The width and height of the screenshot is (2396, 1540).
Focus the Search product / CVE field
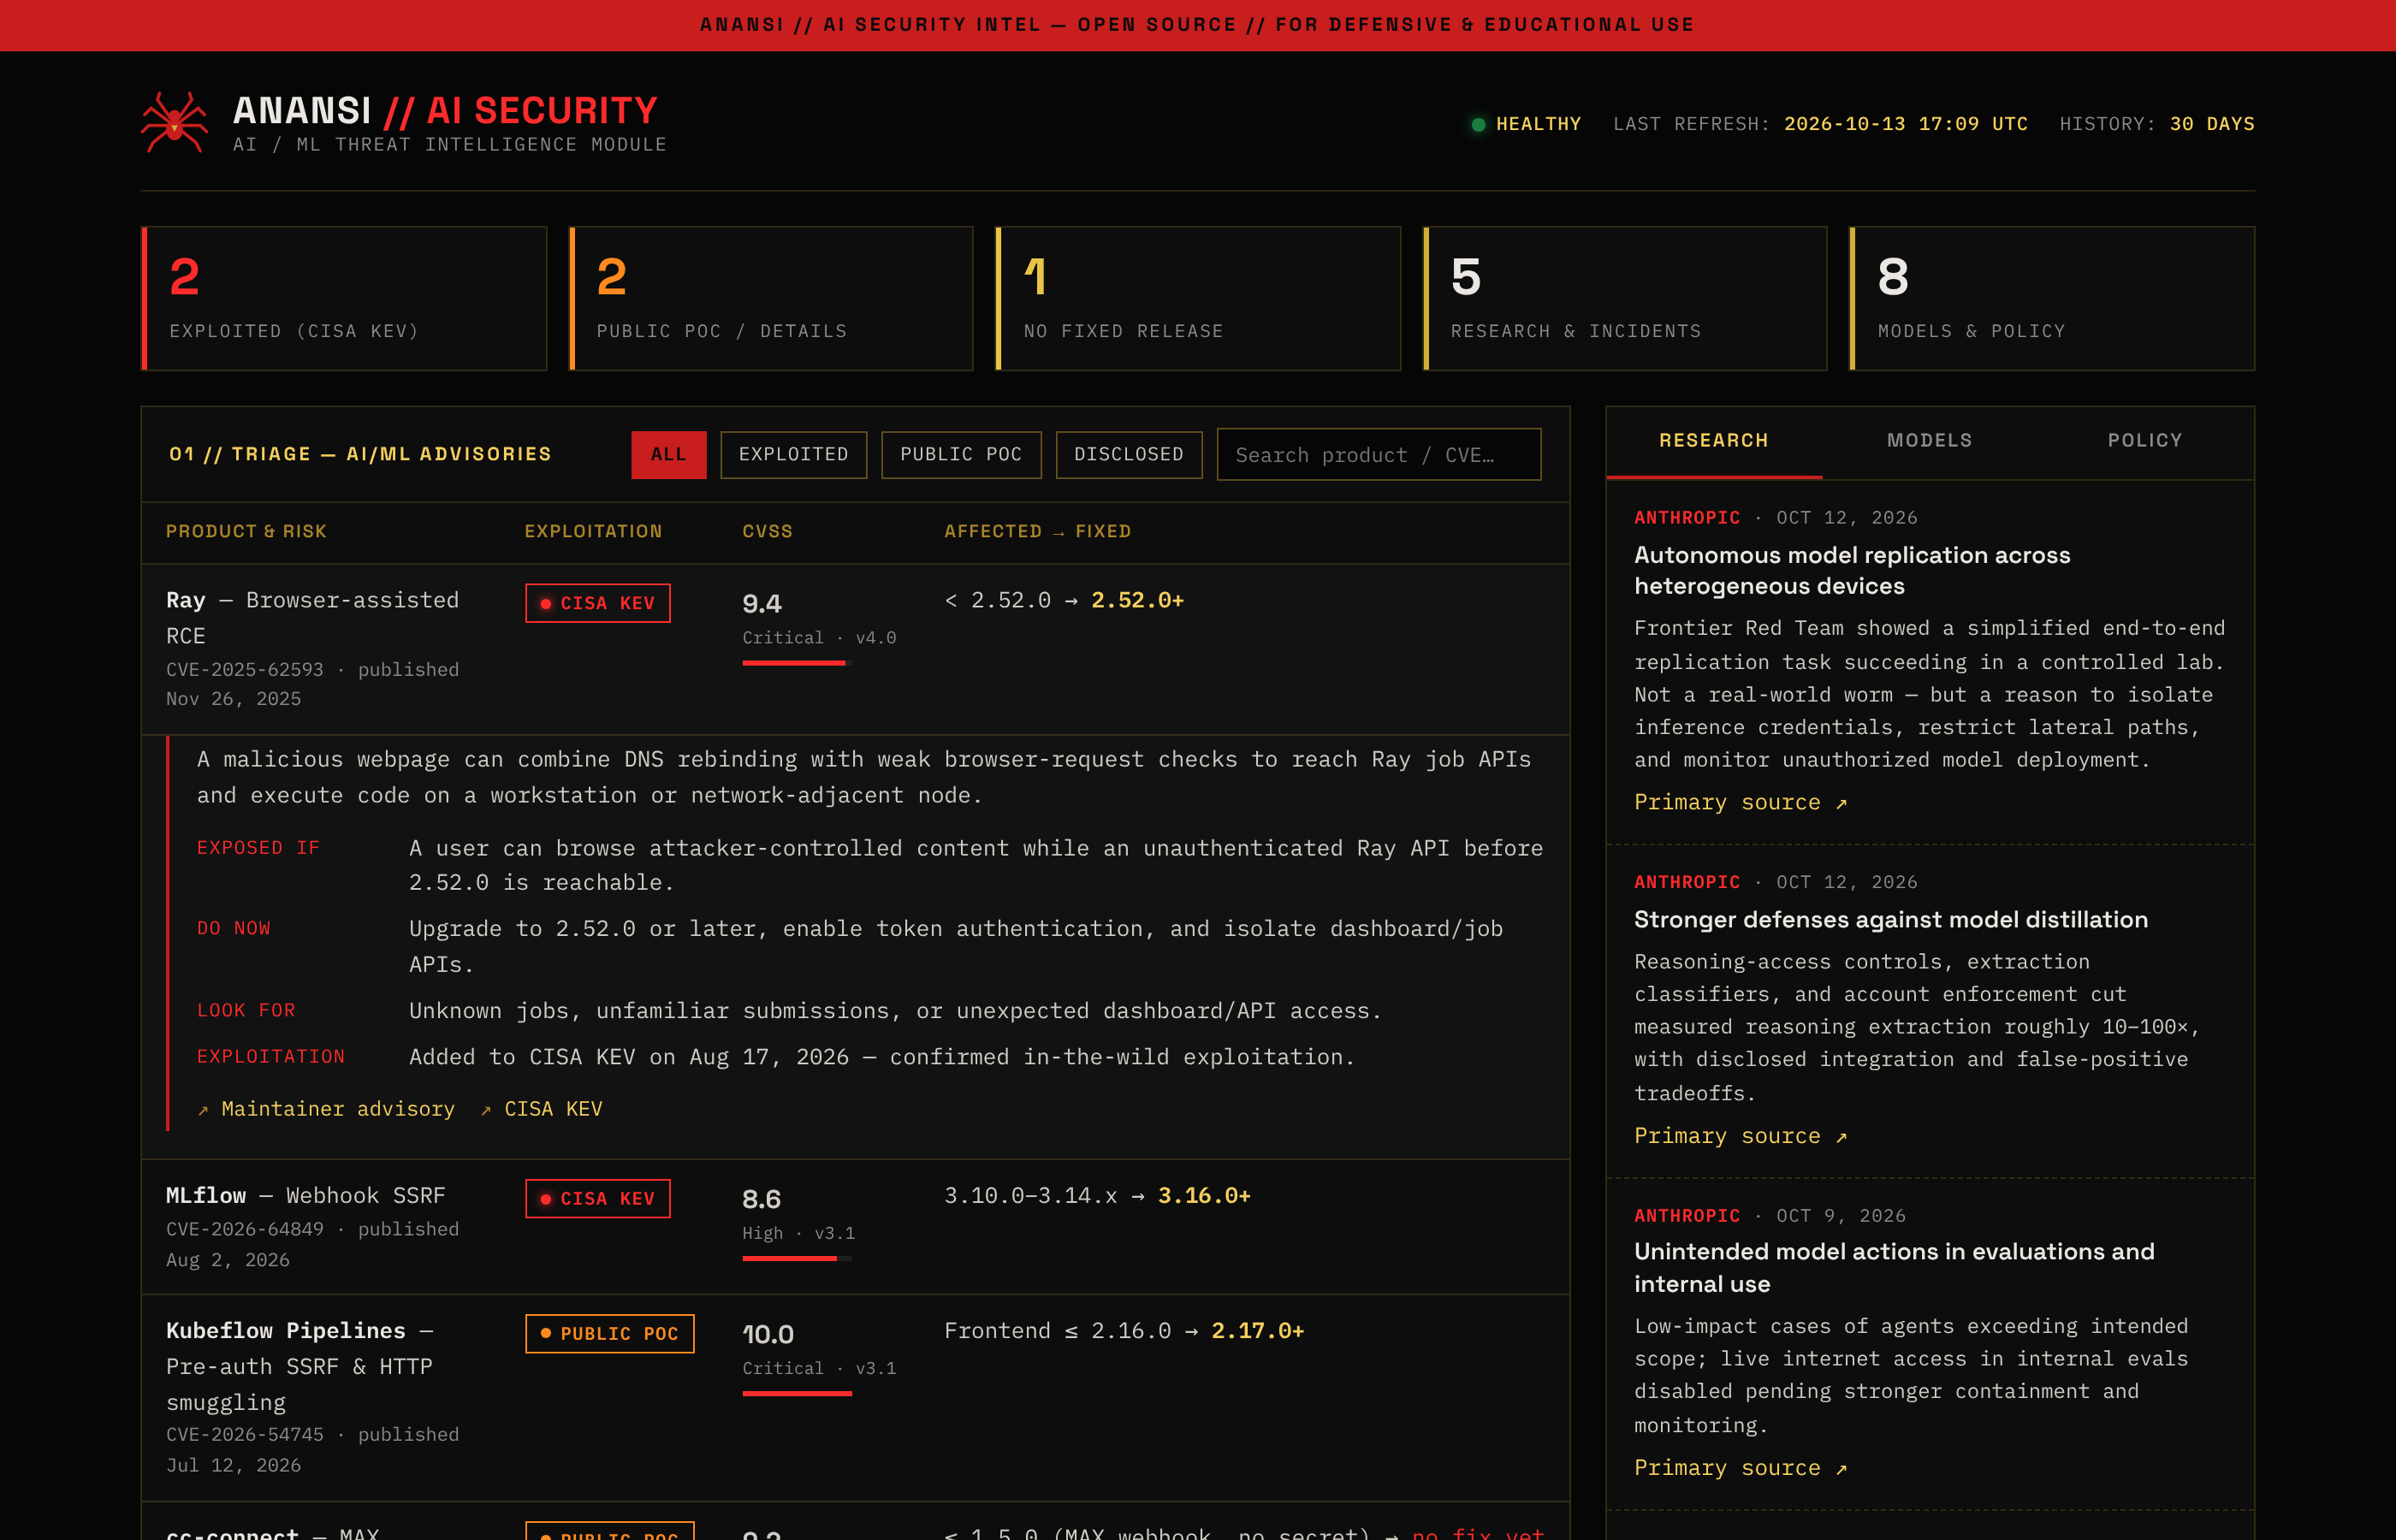coord(1378,455)
